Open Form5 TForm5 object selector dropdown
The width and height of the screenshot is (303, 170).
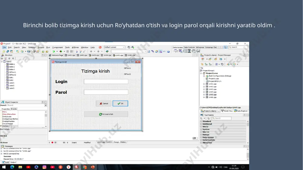46,105
